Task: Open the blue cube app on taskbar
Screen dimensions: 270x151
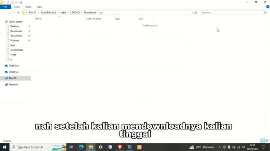Action: tap(110, 147)
